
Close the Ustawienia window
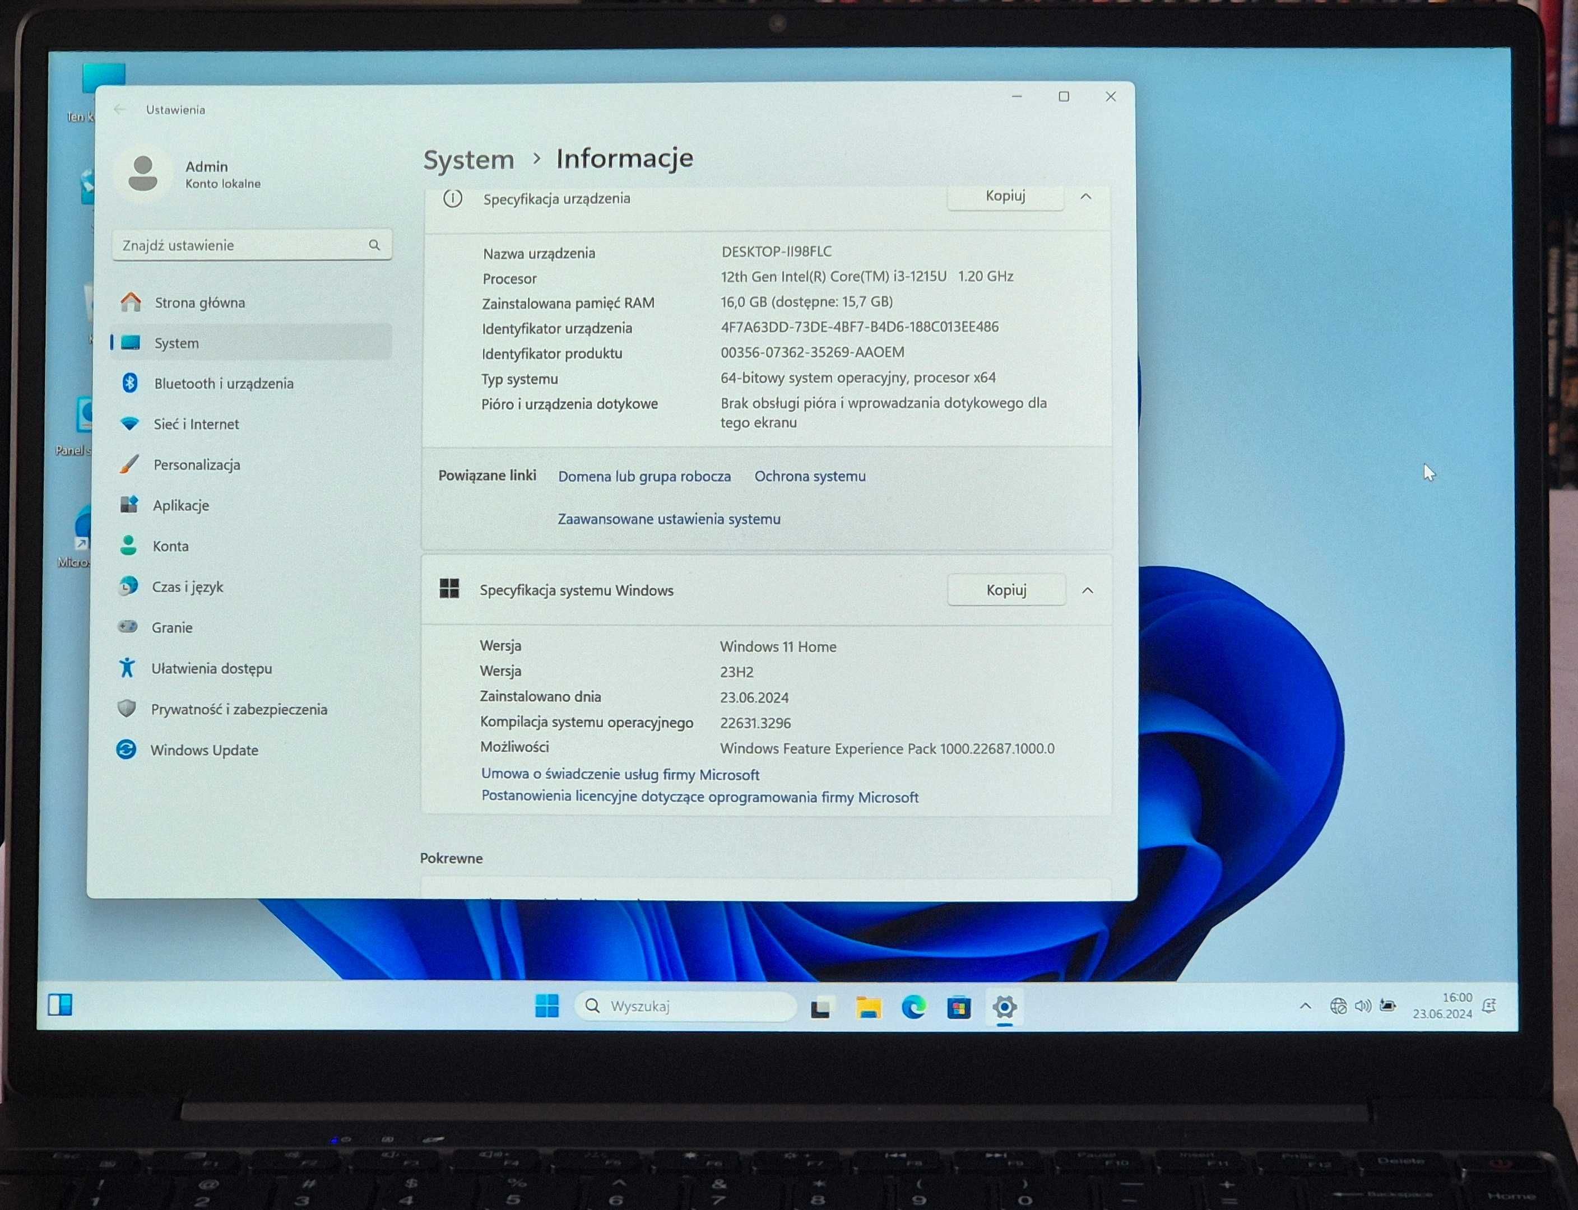point(1110,96)
